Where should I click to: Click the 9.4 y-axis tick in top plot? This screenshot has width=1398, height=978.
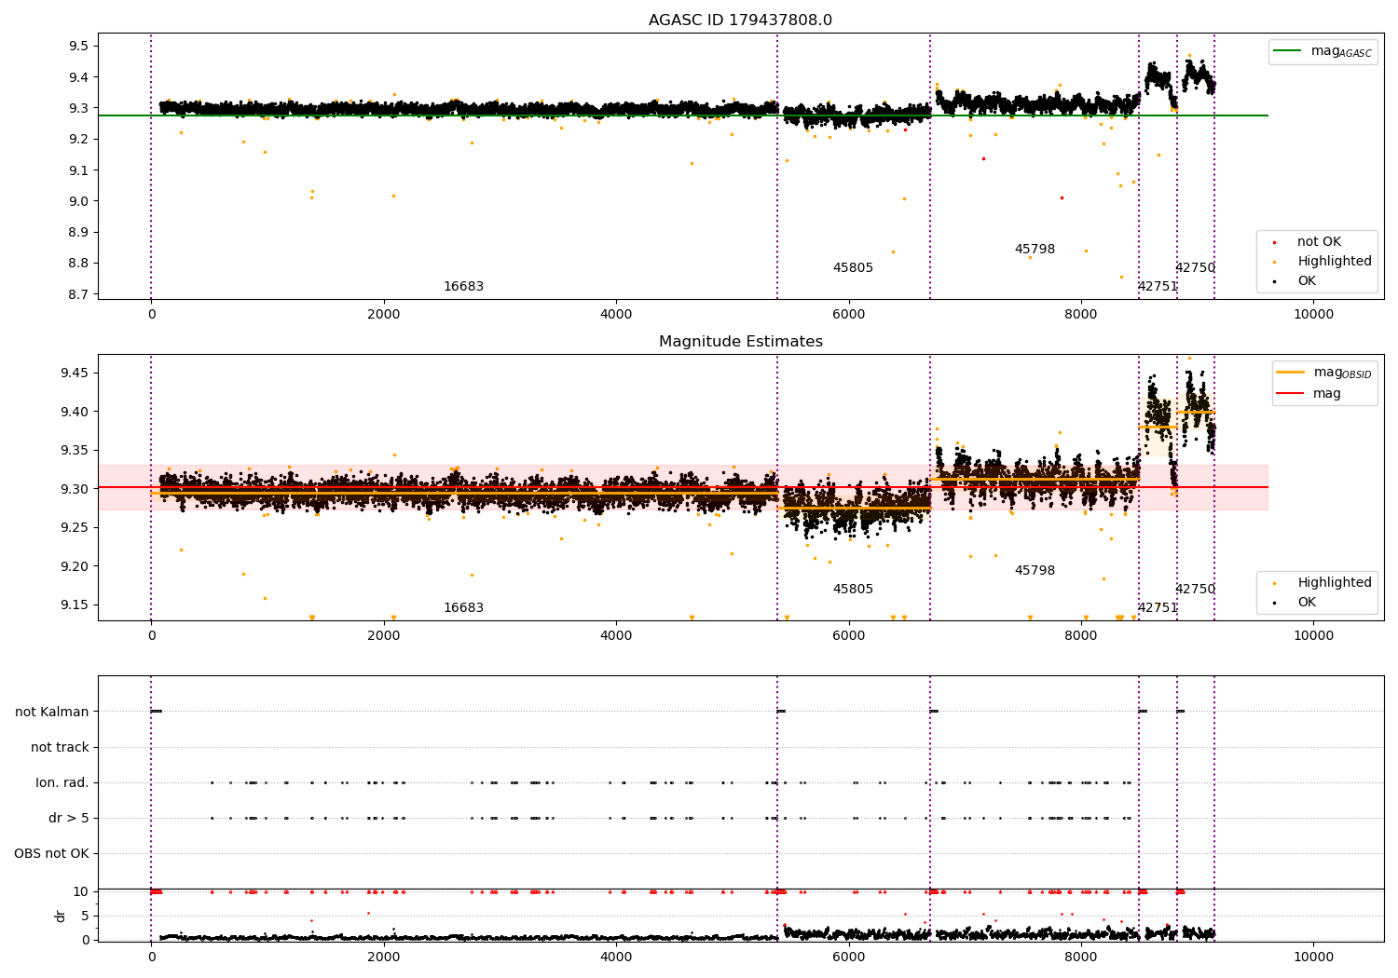coord(79,76)
